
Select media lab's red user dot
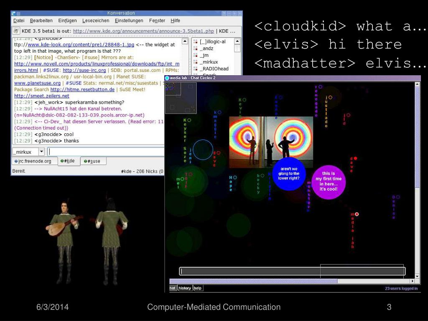click(x=357, y=214)
